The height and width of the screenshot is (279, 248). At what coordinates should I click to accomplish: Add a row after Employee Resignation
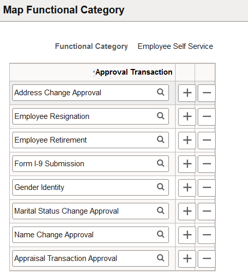pos(187,117)
